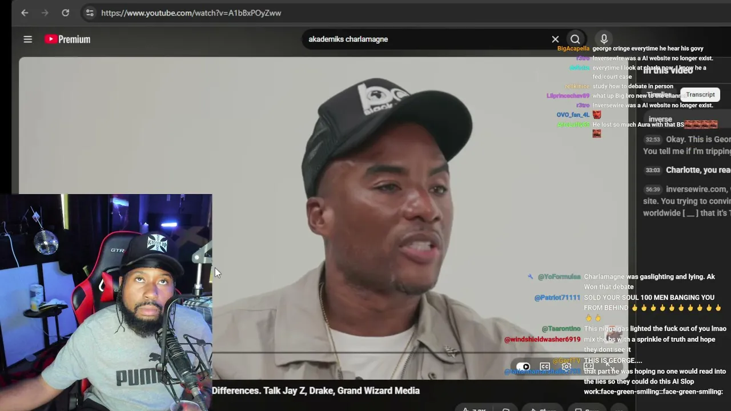Click the streamer webcam overlay
The image size is (731, 411).
coord(106,303)
